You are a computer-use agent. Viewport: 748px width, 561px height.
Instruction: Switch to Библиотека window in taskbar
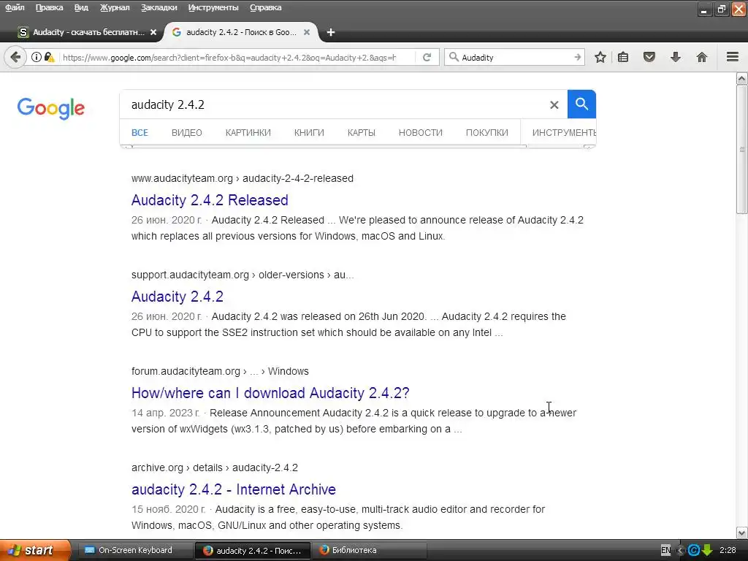click(368, 550)
